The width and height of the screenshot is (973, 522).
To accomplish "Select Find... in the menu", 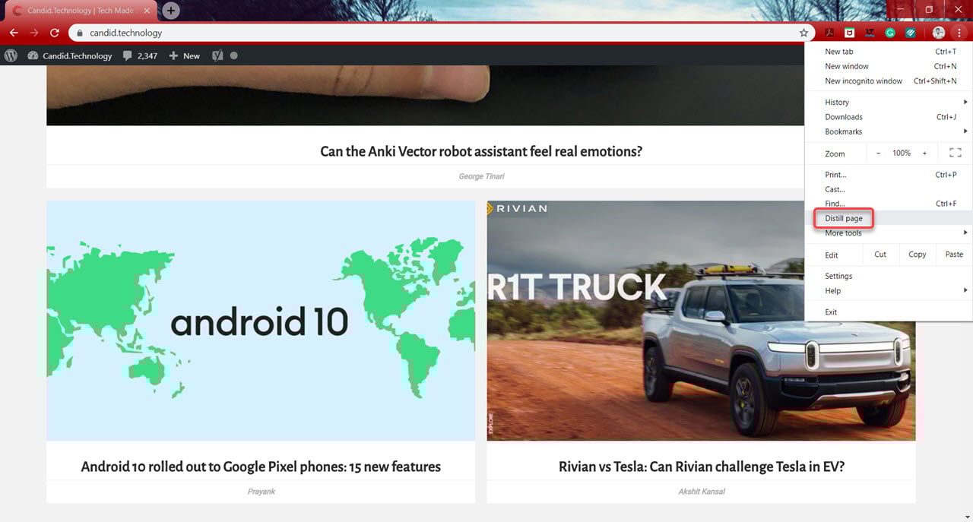I will tap(889, 204).
